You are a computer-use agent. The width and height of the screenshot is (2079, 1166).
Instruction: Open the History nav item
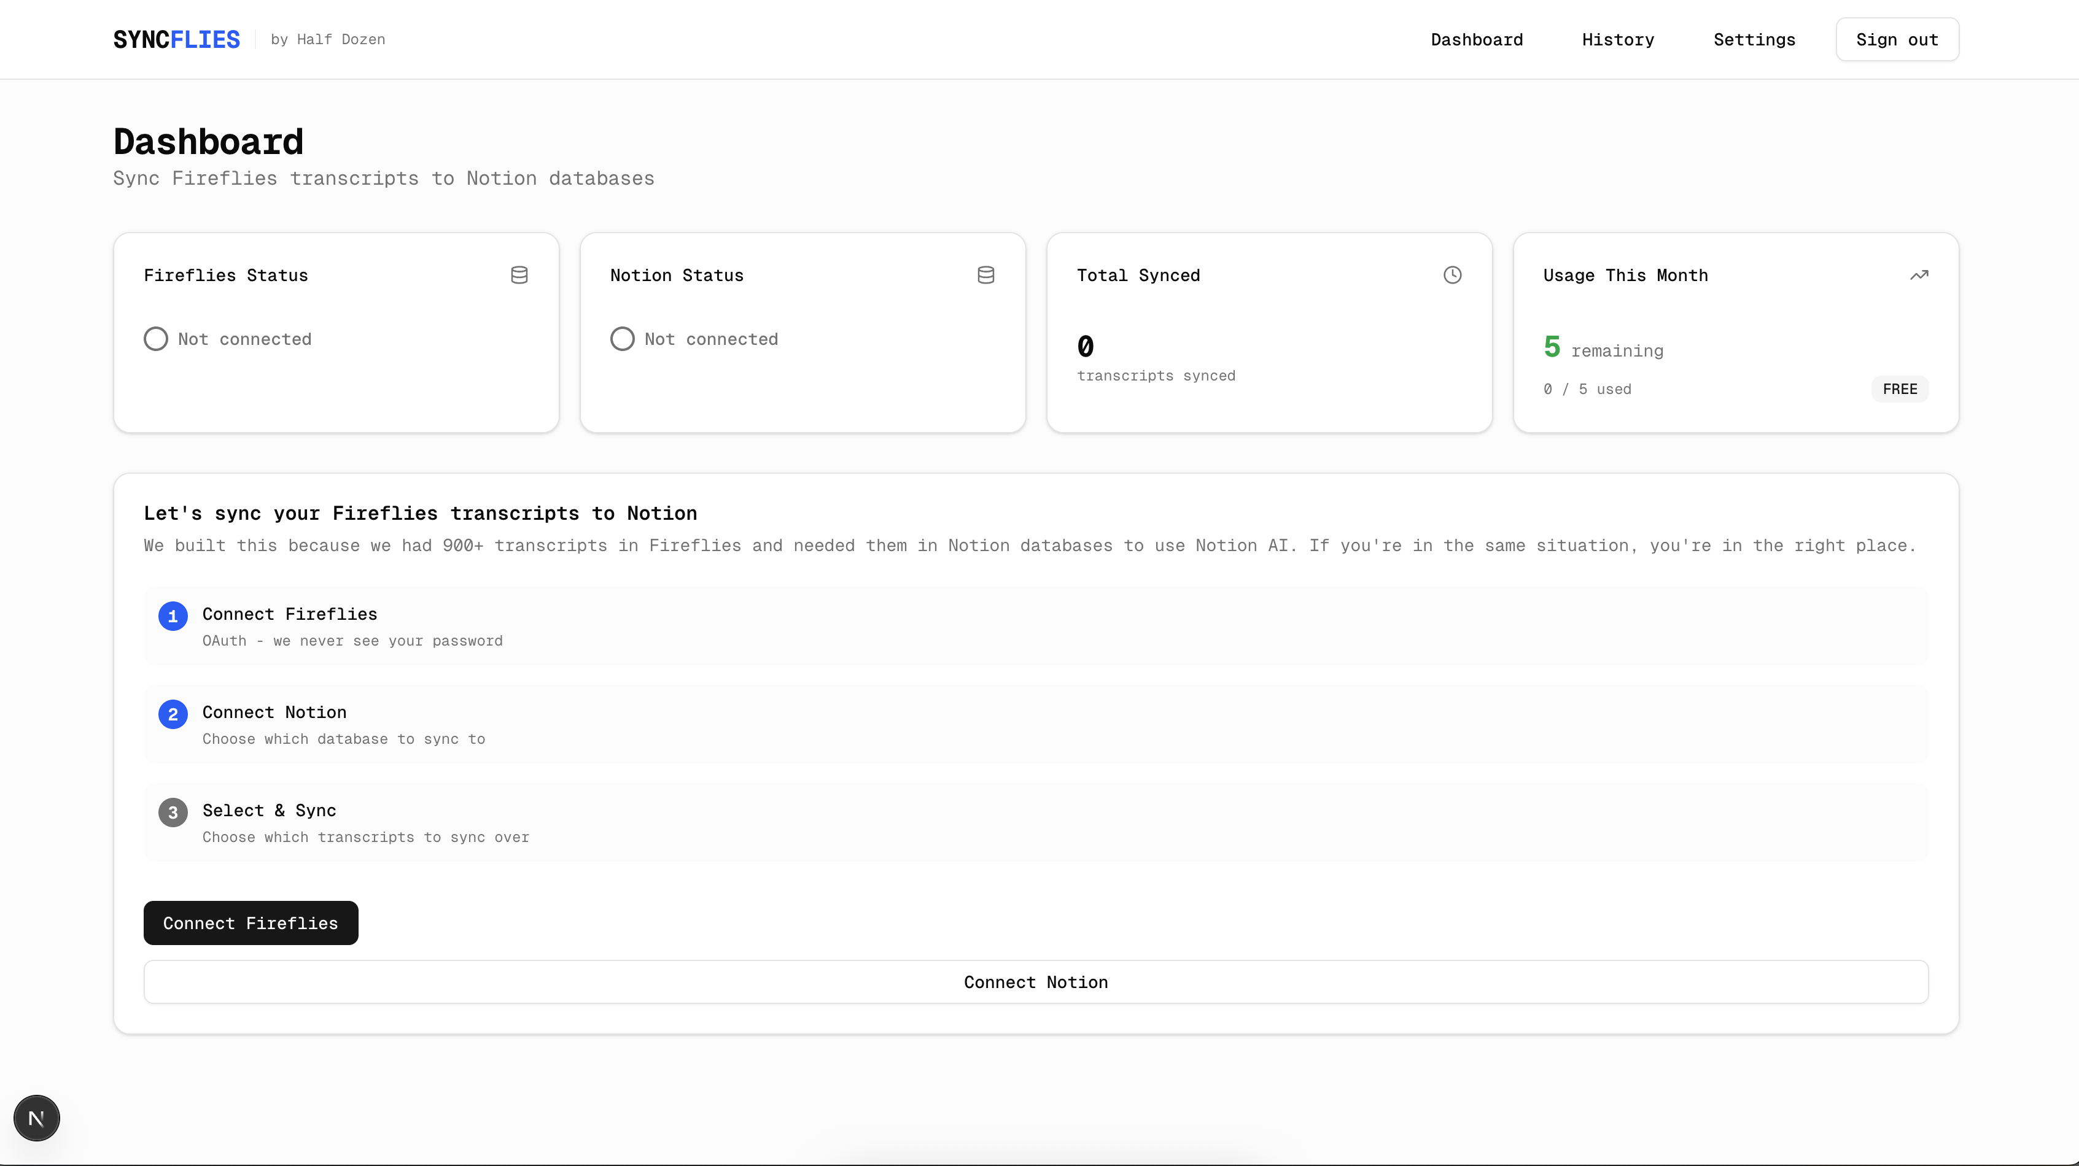pyautogui.click(x=1617, y=39)
